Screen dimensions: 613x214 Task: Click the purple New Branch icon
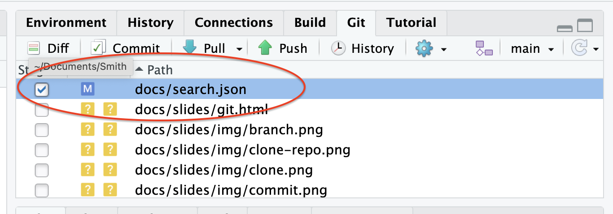point(484,48)
